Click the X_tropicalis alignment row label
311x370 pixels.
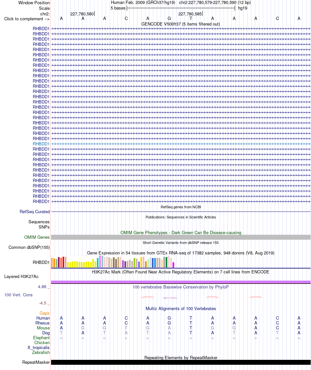pos(38,348)
